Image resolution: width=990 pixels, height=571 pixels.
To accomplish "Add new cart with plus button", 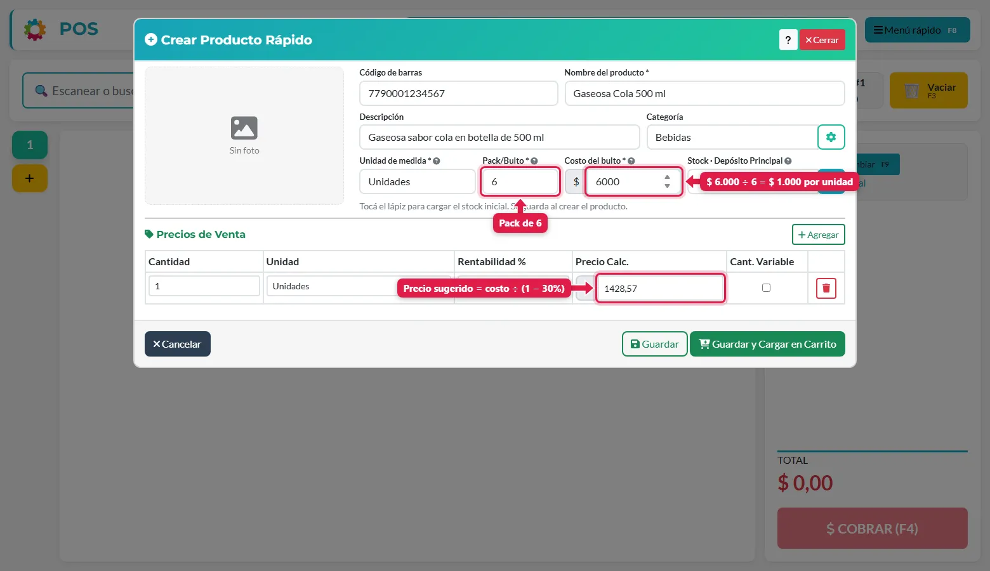I will coord(30,178).
